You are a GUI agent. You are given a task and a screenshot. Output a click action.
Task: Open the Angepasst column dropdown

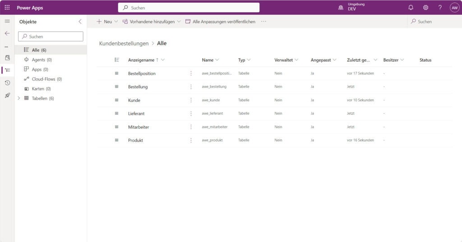[334, 60]
